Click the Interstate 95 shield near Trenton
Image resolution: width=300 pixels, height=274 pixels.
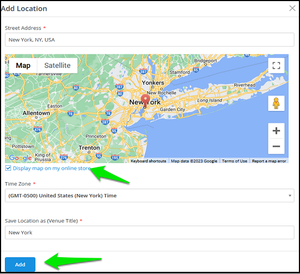(x=99, y=155)
